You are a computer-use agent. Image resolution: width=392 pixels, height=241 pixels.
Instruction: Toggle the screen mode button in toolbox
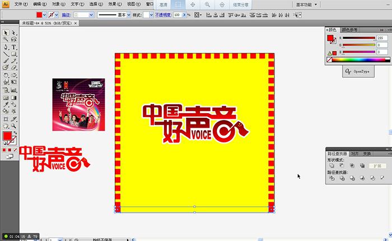(x=10, y=157)
